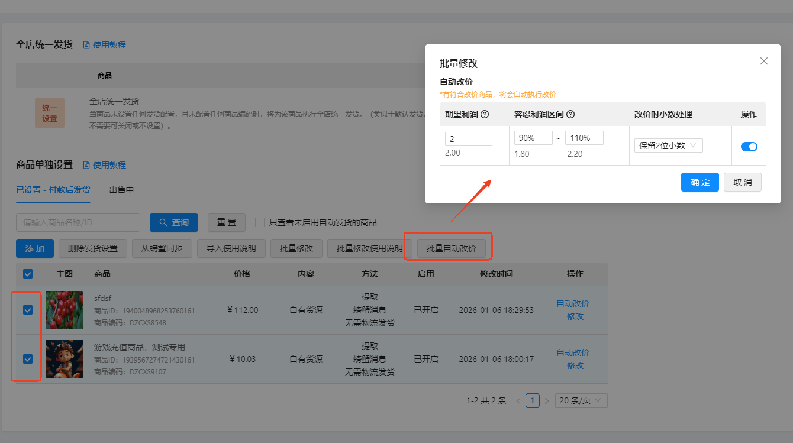The height and width of the screenshot is (443, 793).
Task: Click the 批量修改 toolbar button
Action: click(x=296, y=248)
